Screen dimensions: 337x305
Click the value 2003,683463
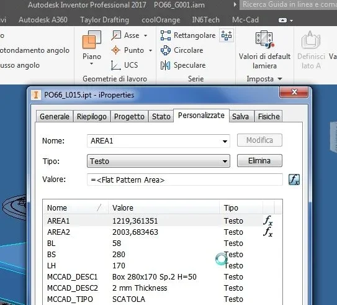pos(135,232)
